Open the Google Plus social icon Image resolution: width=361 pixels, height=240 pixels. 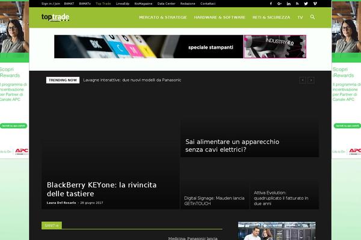280,4
